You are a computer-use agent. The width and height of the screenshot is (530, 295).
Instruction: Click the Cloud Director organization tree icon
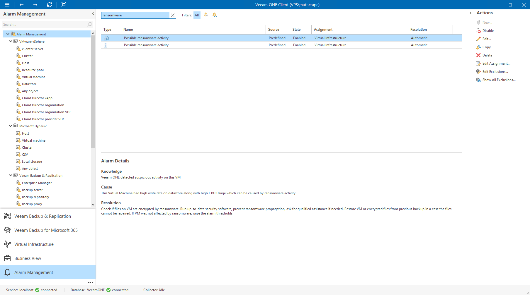pos(18,105)
